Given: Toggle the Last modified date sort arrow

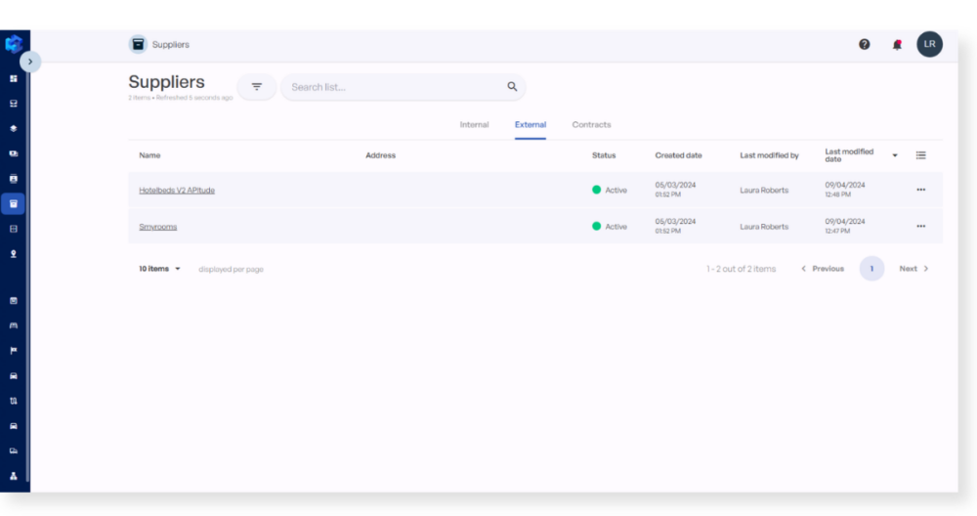Looking at the screenshot, I should point(895,155).
